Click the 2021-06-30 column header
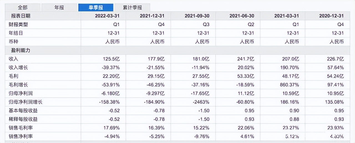The width and height of the screenshot is (355, 143). 242,16
